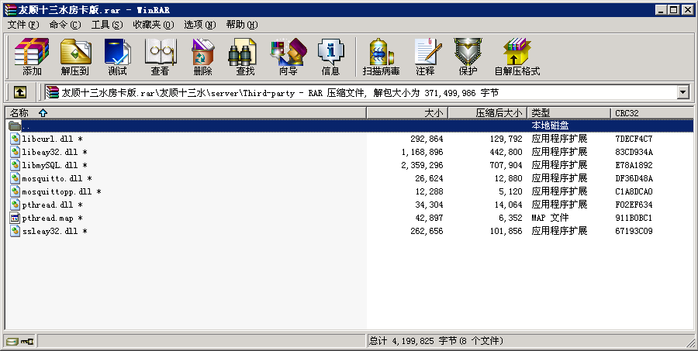Open the 查看 (View) file tool
698x351 pixels.
point(160,57)
